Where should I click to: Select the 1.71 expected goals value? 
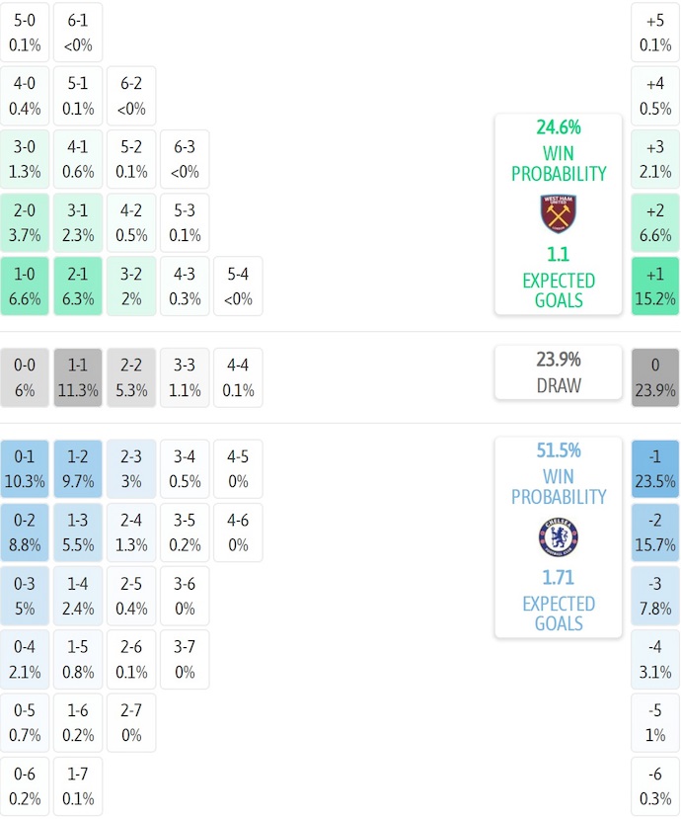pos(559,577)
